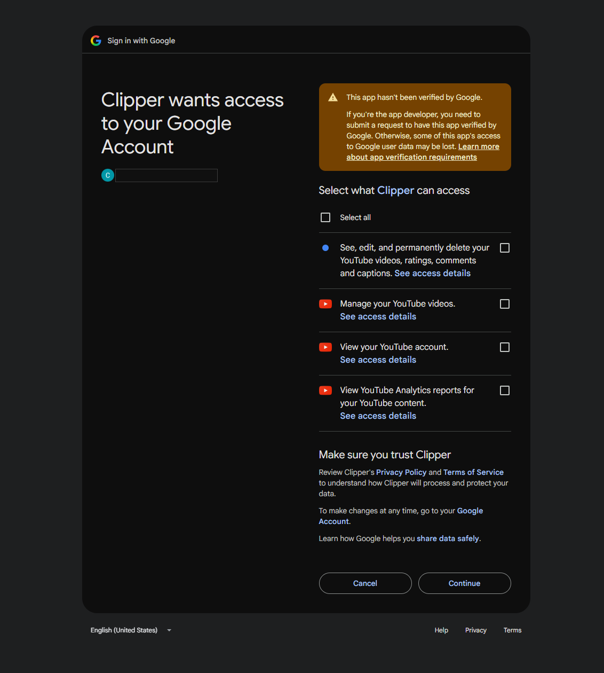The height and width of the screenshot is (673, 604).
Task: Open Clipper's Terms of Service link
Action: coord(473,472)
